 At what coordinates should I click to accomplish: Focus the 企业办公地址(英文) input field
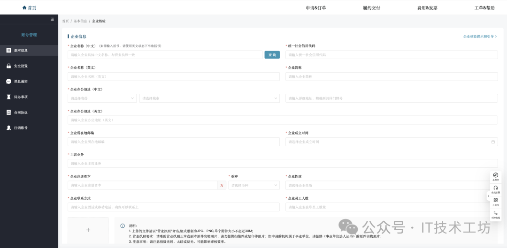283,120
